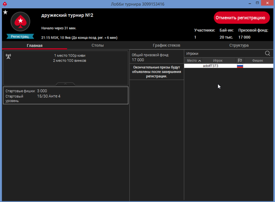The width and height of the screenshot is (275, 202).
Task: Click the starting chips value 3 000
Action: [x=42, y=91]
